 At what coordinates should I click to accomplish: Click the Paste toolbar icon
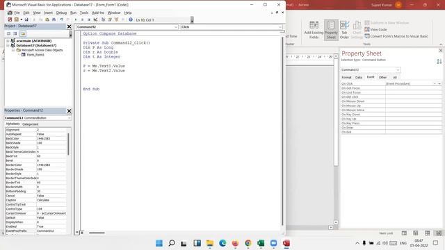tap(47, 19)
